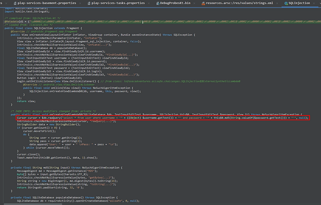Screen dimensions: 321x205
Task: Select the SQLInjection tab
Action: tap(299, 3)
